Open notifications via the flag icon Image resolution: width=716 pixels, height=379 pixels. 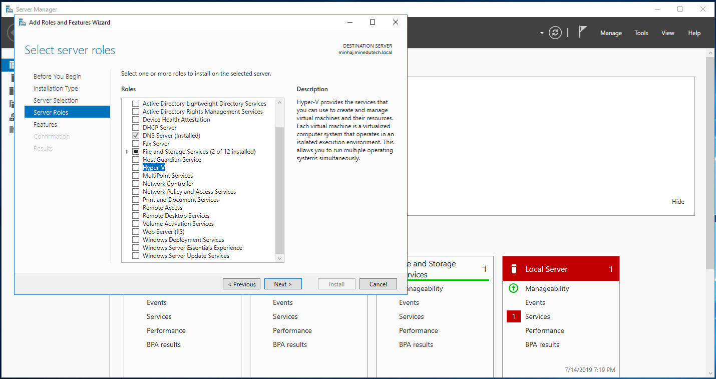pyautogui.click(x=582, y=33)
